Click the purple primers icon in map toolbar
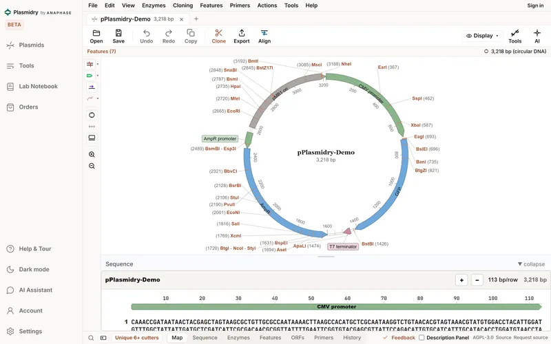Screen dimensions: 551x344 [92, 87]
